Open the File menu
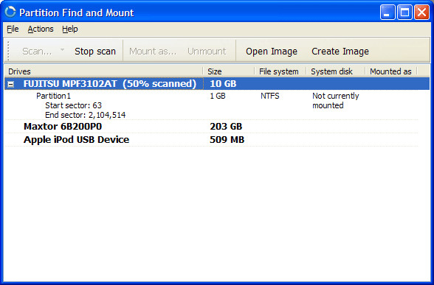The width and height of the screenshot is (434, 285). click(x=13, y=29)
